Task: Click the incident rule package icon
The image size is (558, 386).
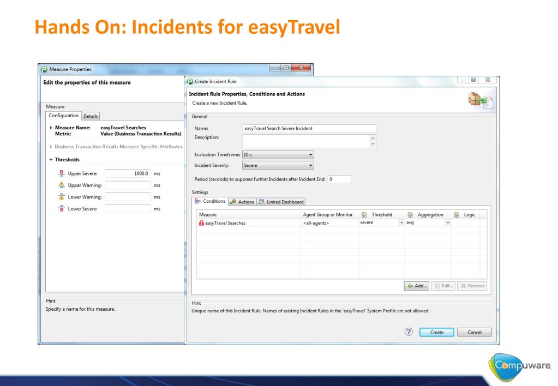Action: point(480,100)
